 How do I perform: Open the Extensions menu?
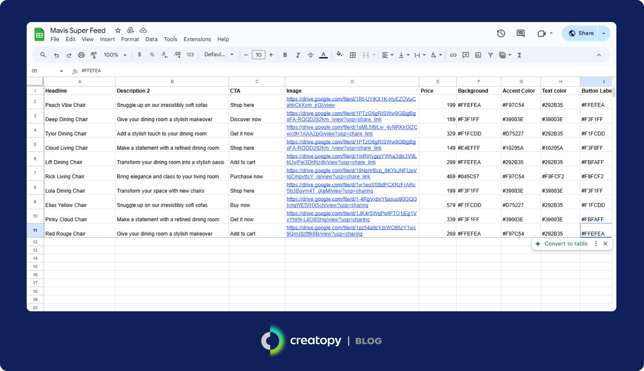pyautogui.click(x=197, y=39)
